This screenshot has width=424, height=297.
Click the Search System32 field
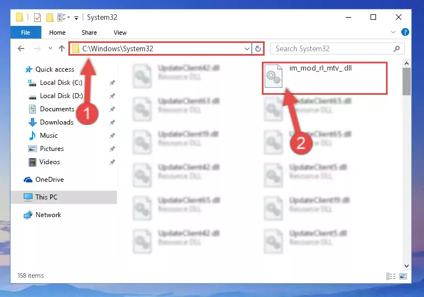pyautogui.click(x=337, y=48)
